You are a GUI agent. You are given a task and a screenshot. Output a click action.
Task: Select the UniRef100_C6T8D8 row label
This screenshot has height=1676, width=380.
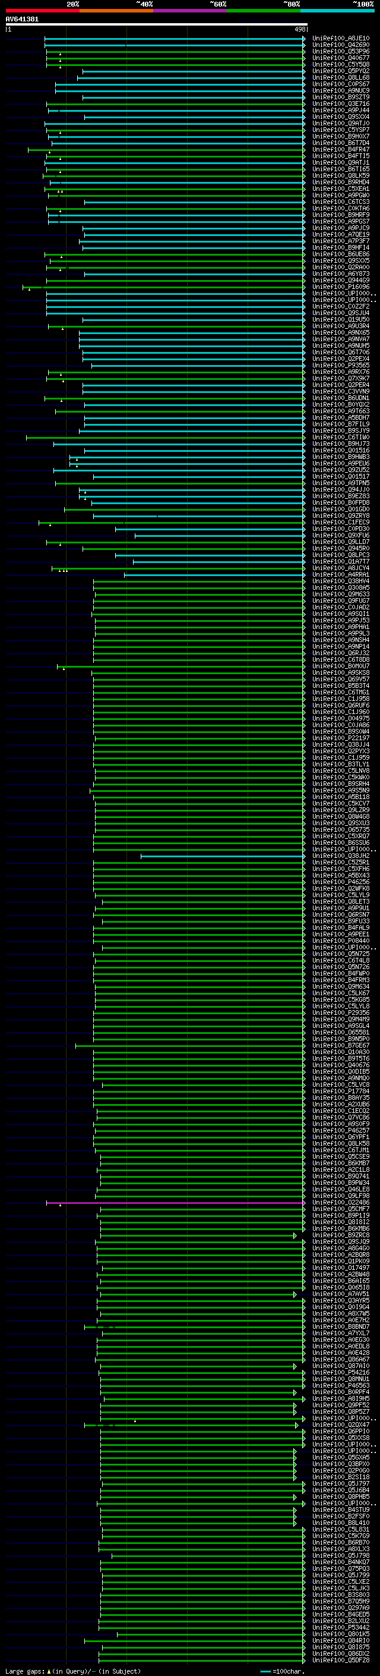point(341,660)
